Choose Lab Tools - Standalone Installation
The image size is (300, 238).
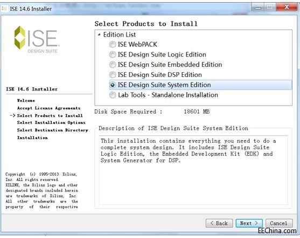tap(113, 95)
